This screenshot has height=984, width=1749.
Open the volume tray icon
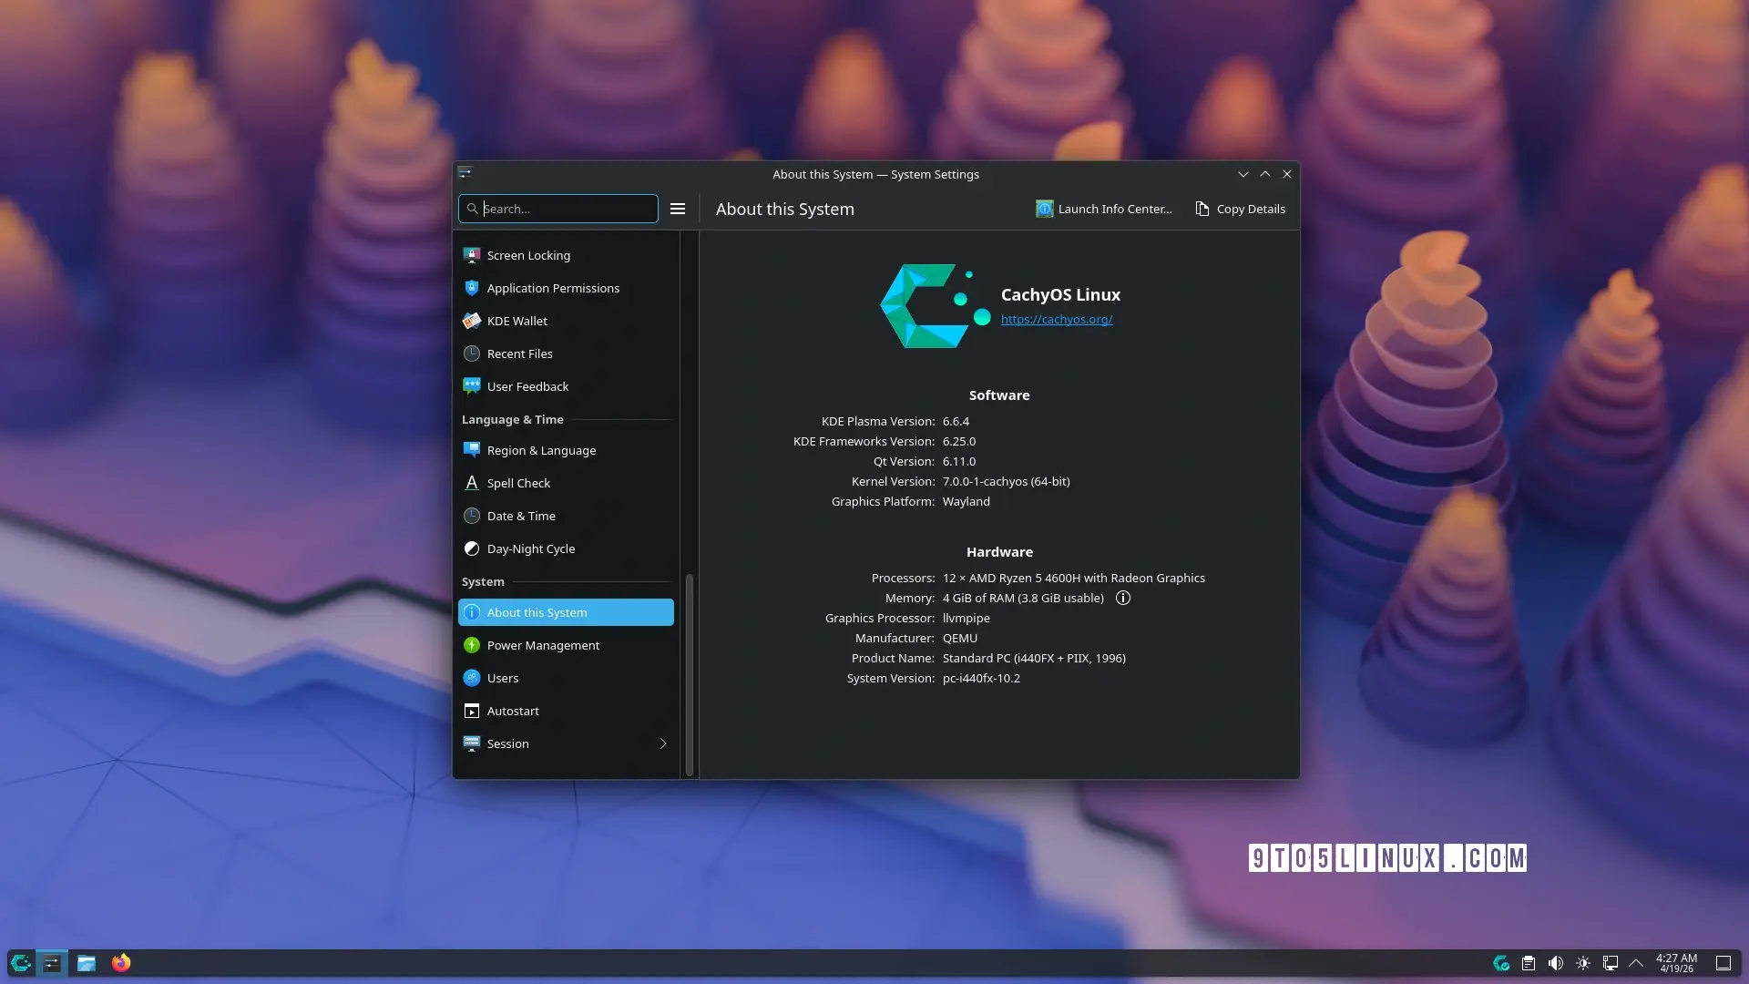pos(1556,963)
